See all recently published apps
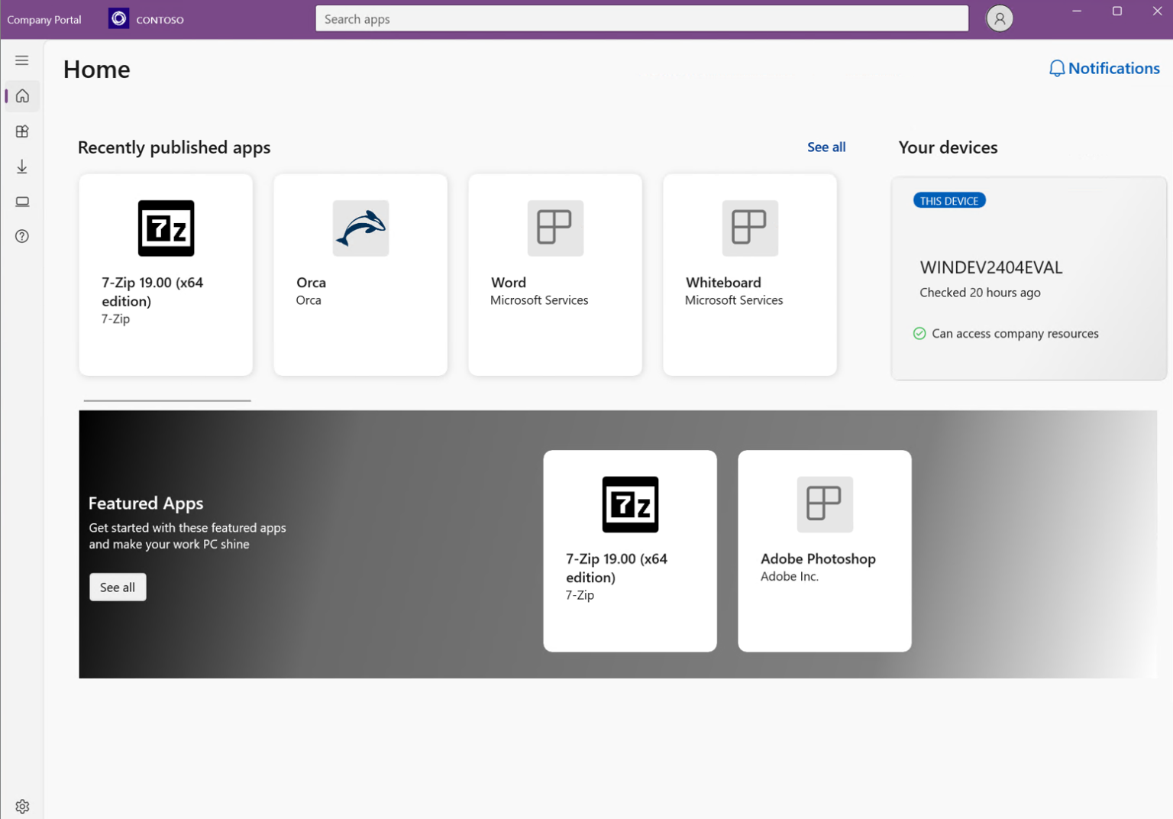The image size is (1173, 819). pyautogui.click(x=826, y=147)
